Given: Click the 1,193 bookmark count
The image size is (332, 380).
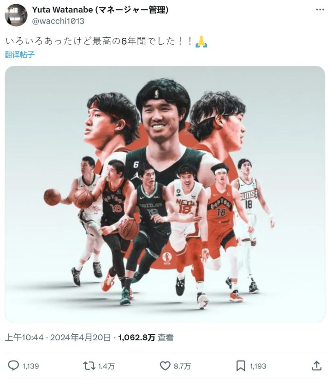Looking at the screenshot, I should [x=258, y=366].
